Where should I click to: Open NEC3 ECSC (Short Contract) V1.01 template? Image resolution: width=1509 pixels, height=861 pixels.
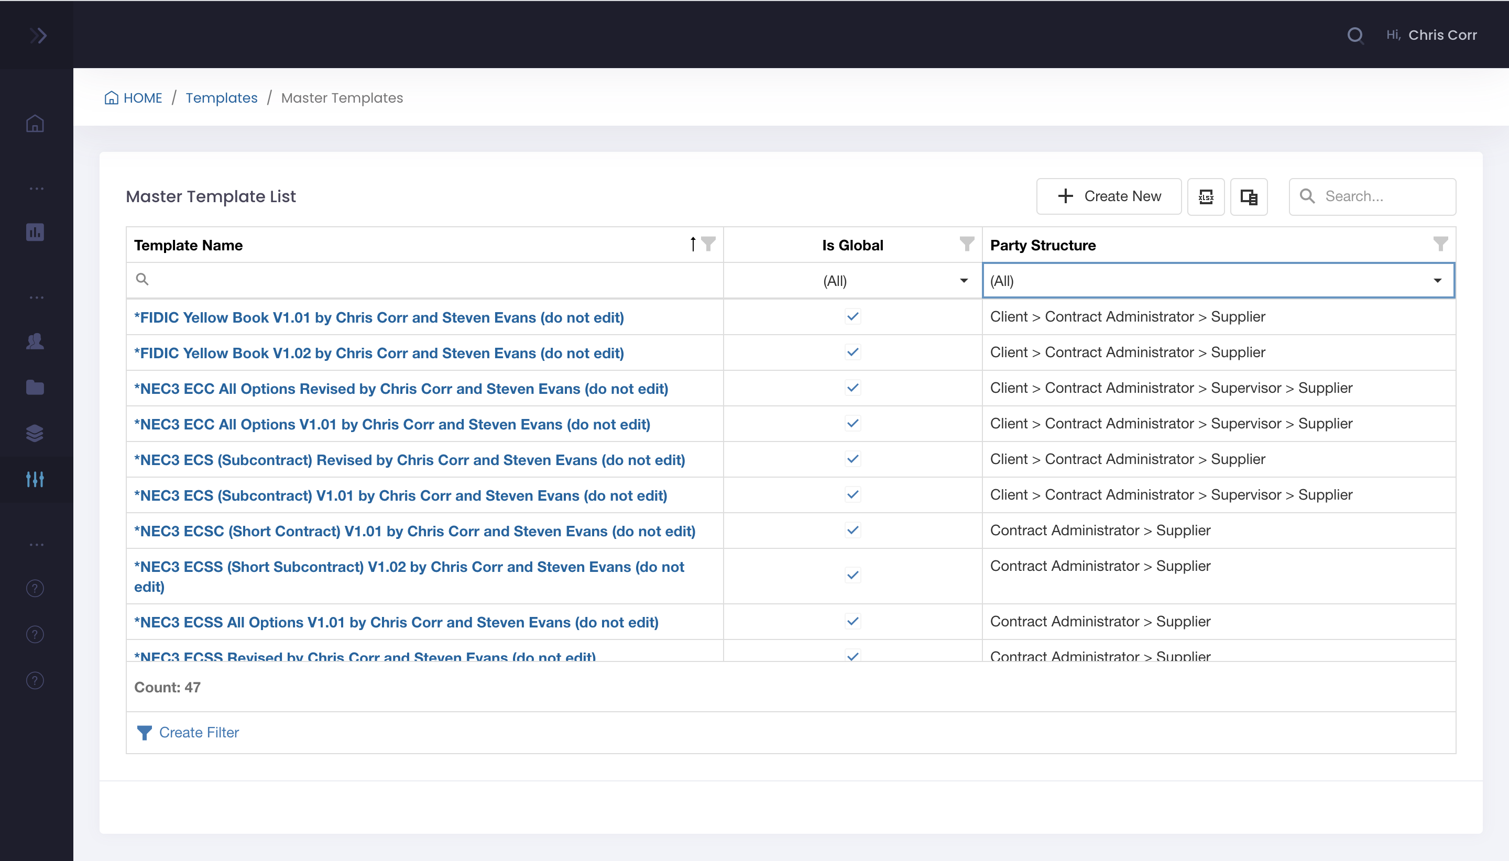(414, 531)
